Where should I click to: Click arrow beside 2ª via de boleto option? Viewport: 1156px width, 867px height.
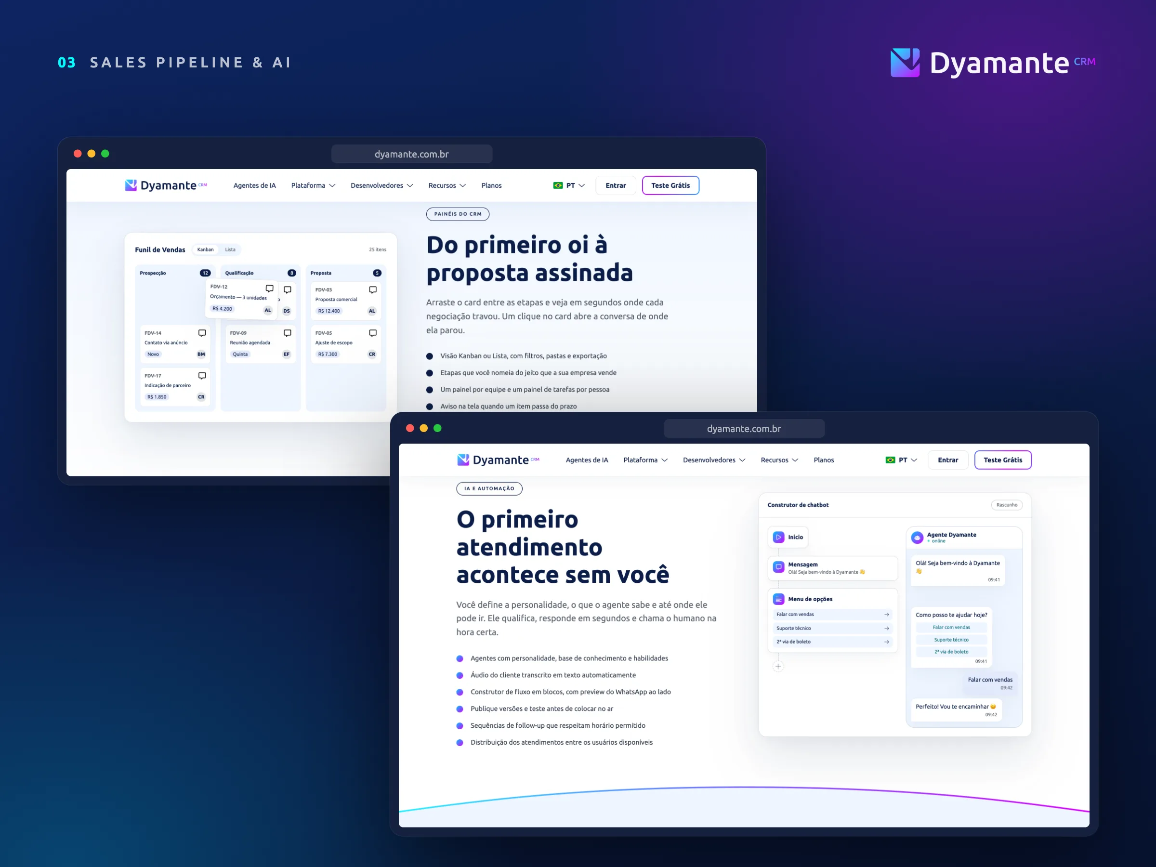887,642
